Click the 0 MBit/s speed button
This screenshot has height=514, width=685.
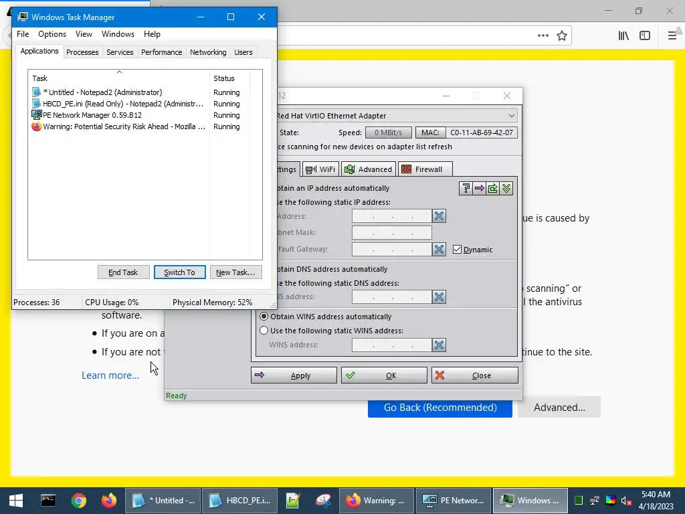point(389,133)
